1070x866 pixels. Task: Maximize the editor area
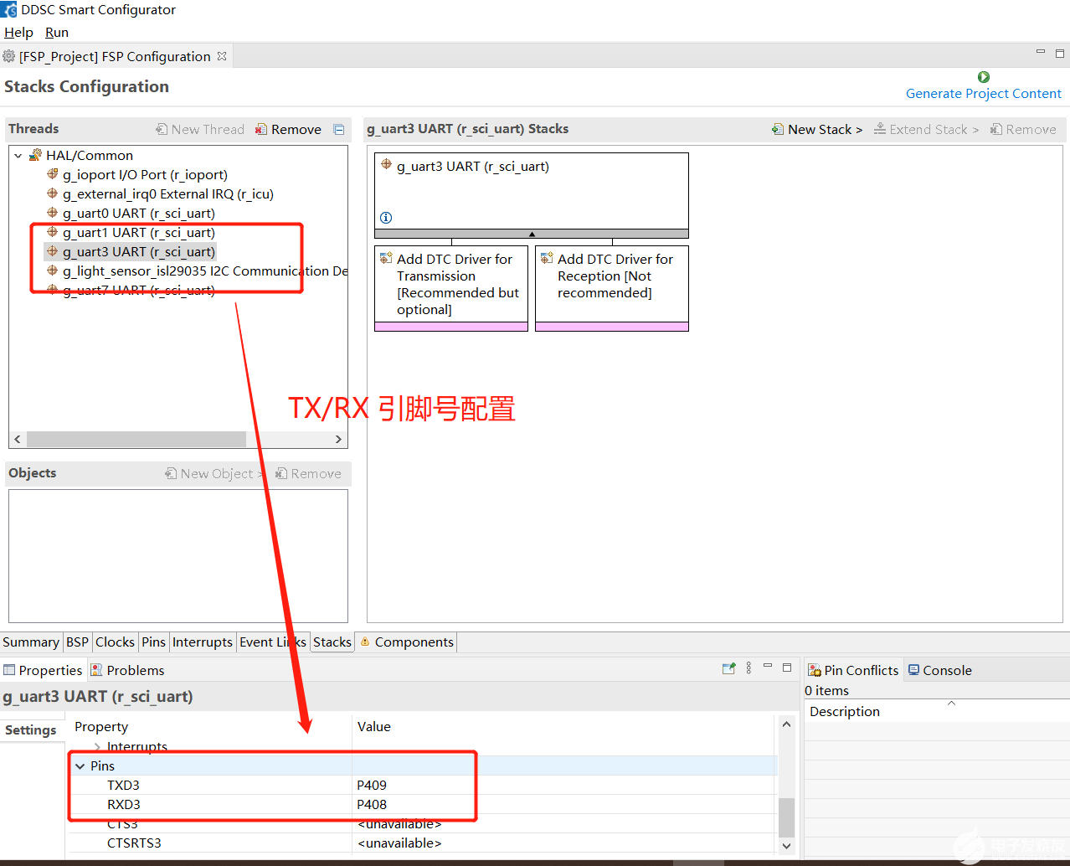1060,54
